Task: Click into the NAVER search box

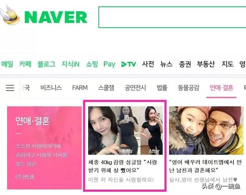Action: click(172, 17)
